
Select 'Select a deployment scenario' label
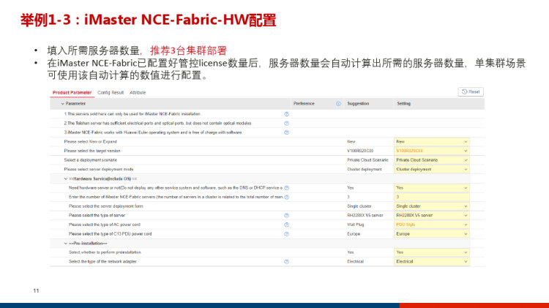tap(90, 160)
